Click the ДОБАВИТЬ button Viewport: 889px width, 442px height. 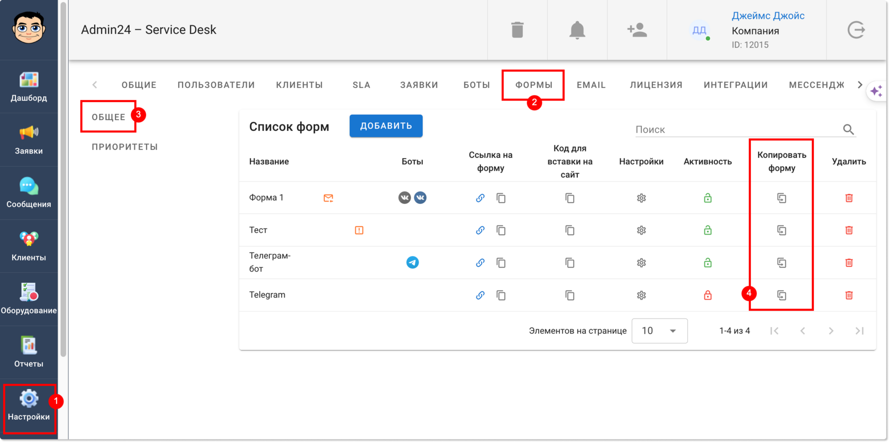pyautogui.click(x=386, y=126)
